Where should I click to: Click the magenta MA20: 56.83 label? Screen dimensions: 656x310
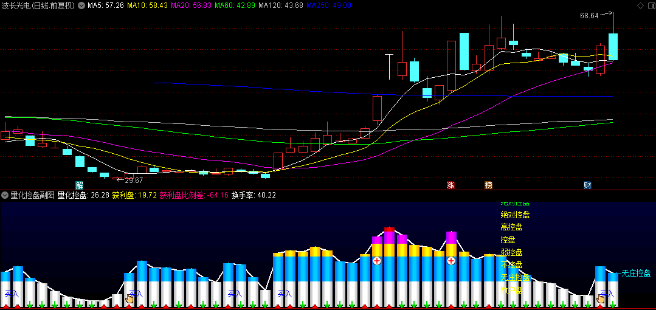click(192, 6)
